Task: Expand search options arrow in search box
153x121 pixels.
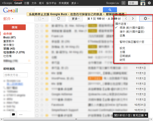Action: [x=98, y=10]
